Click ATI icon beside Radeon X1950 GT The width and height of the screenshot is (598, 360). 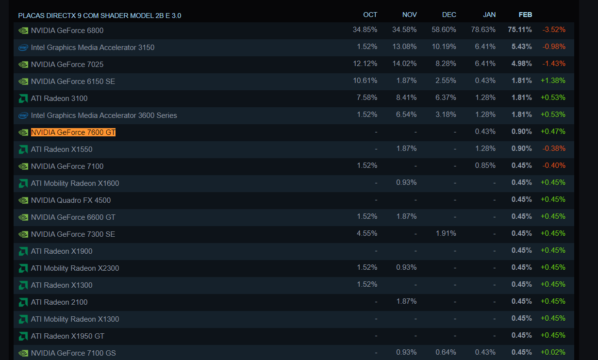pyautogui.click(x=23, y=336)
